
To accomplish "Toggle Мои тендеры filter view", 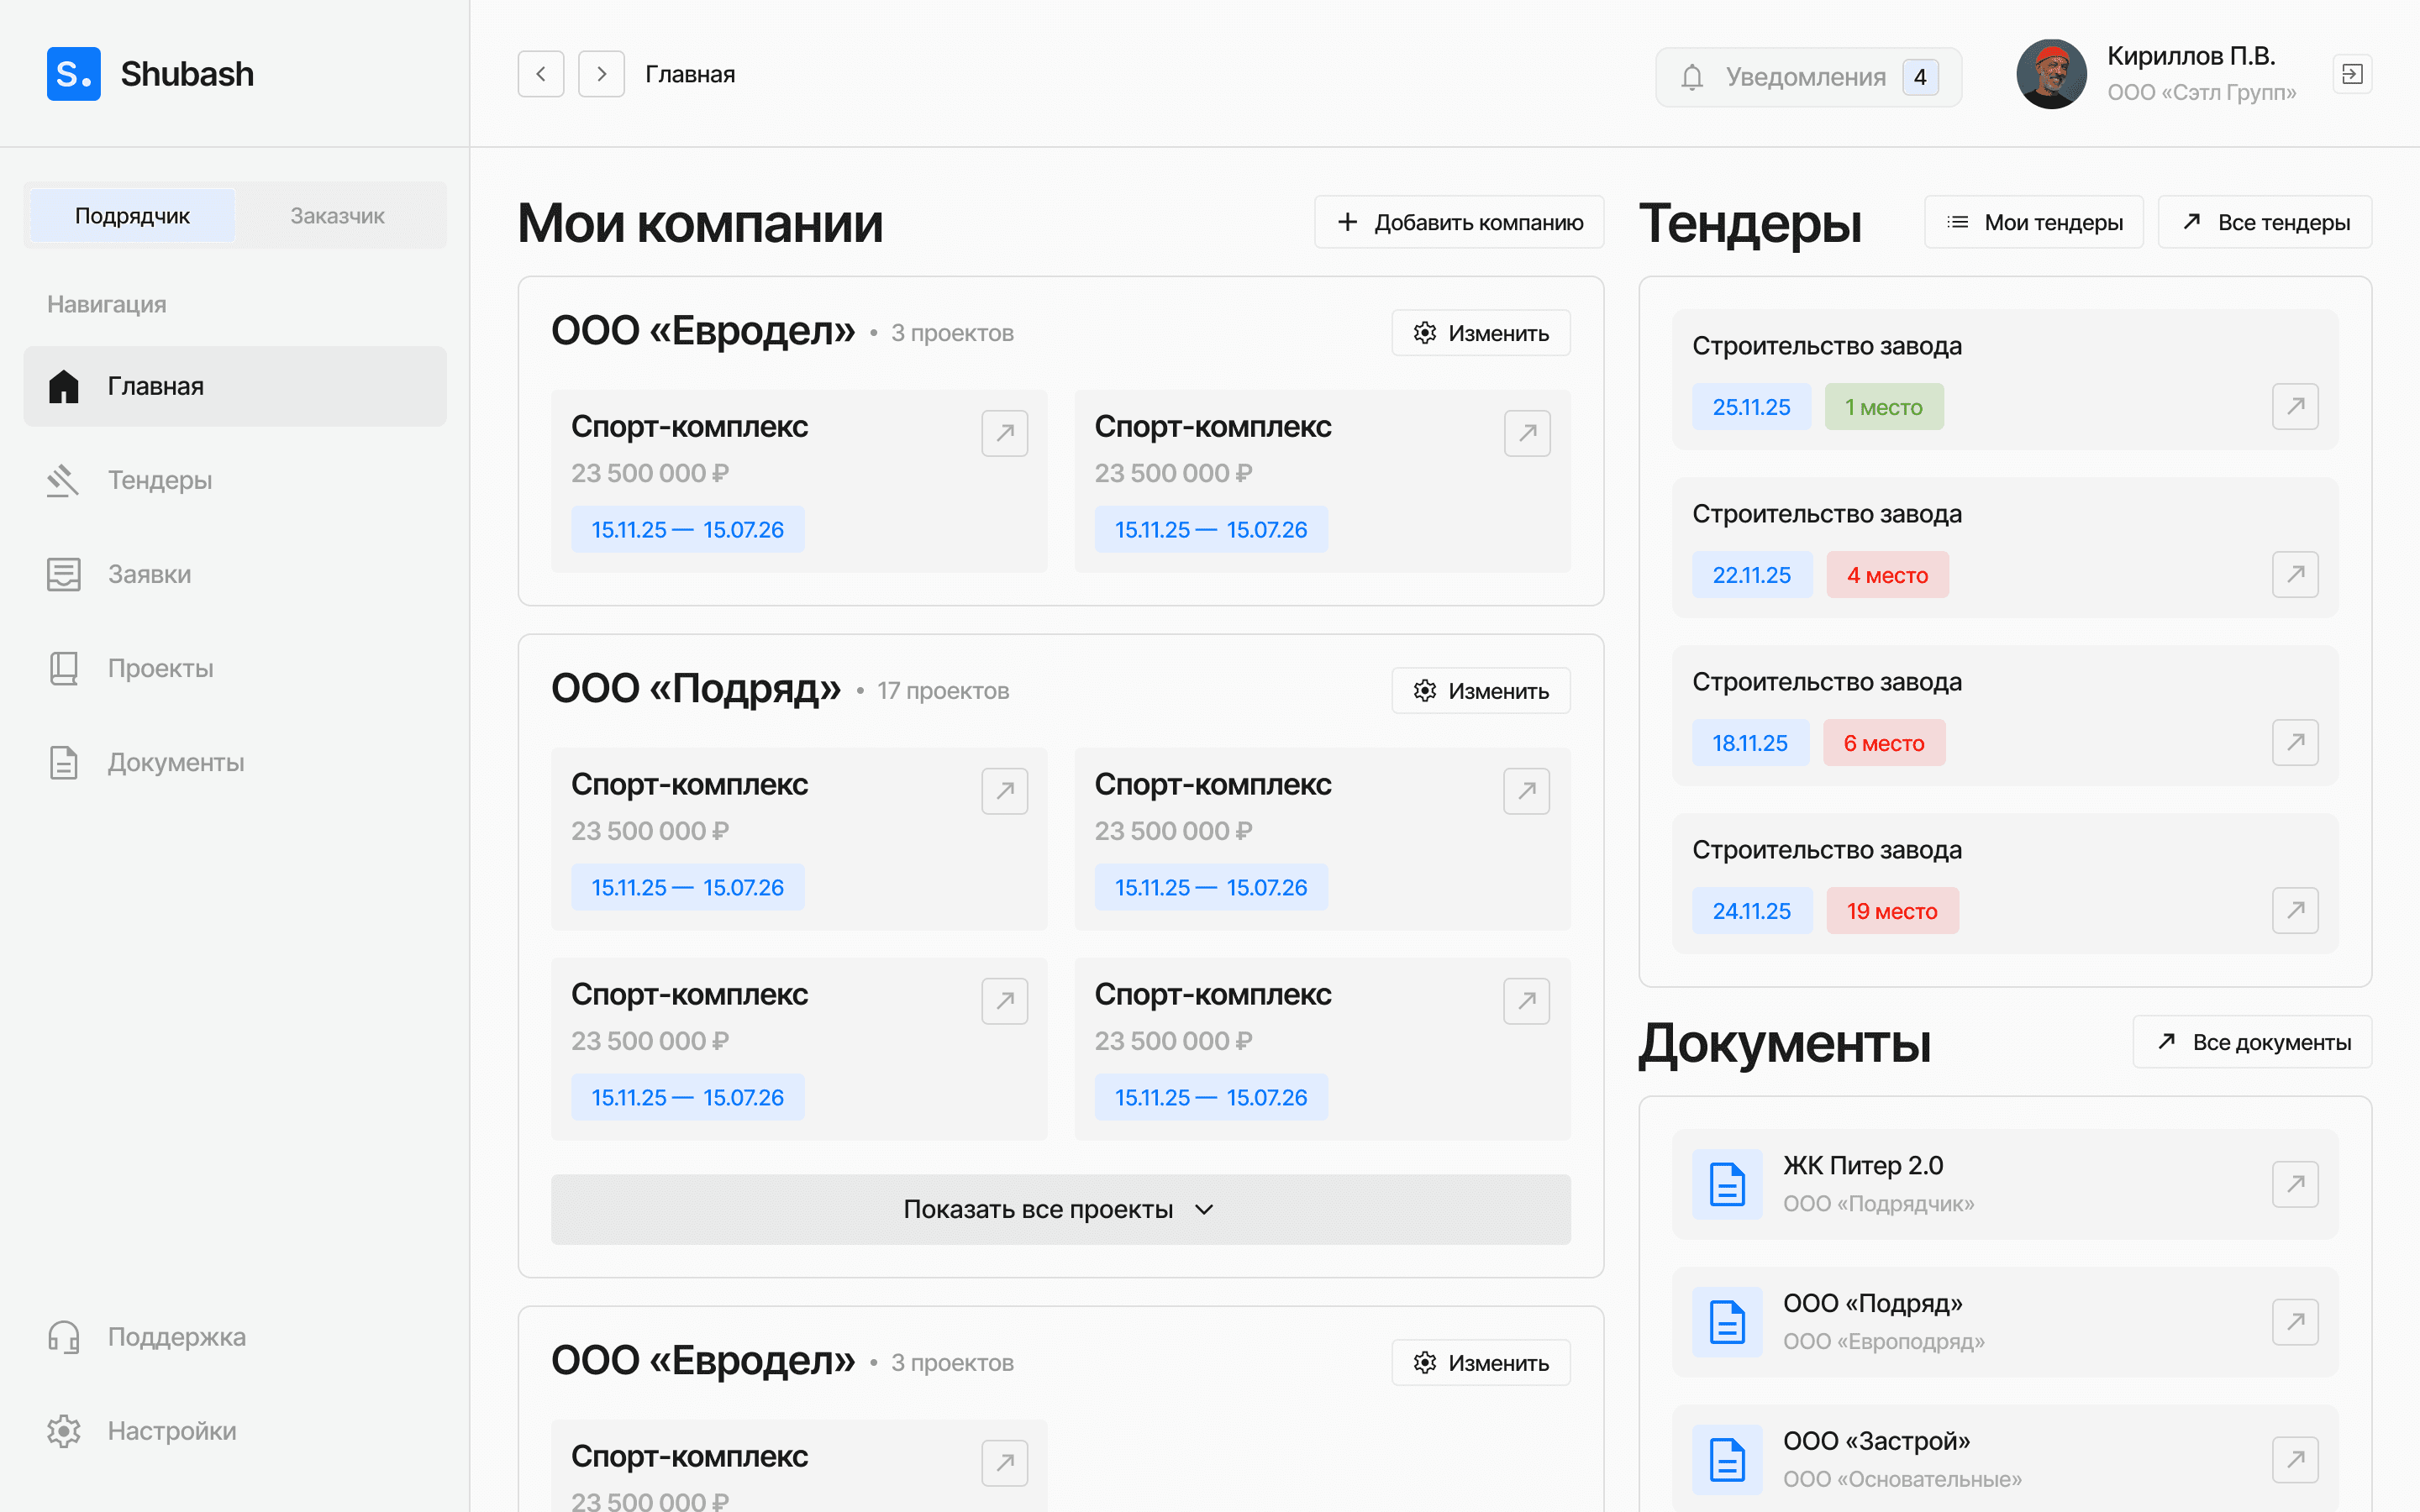I will point(2034,221).
